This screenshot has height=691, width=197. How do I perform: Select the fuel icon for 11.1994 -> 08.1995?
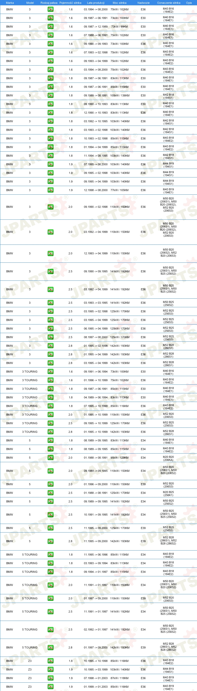(50, 156)
